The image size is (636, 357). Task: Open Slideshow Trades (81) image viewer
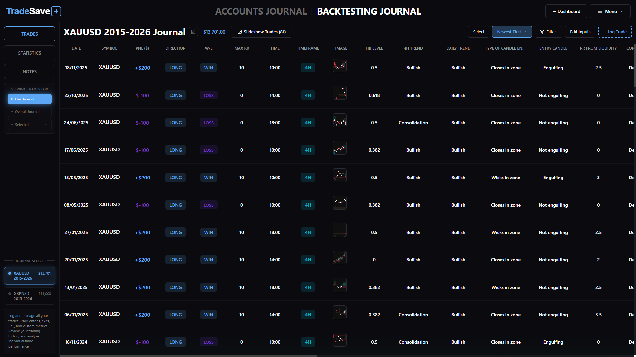tap(261, 32)
